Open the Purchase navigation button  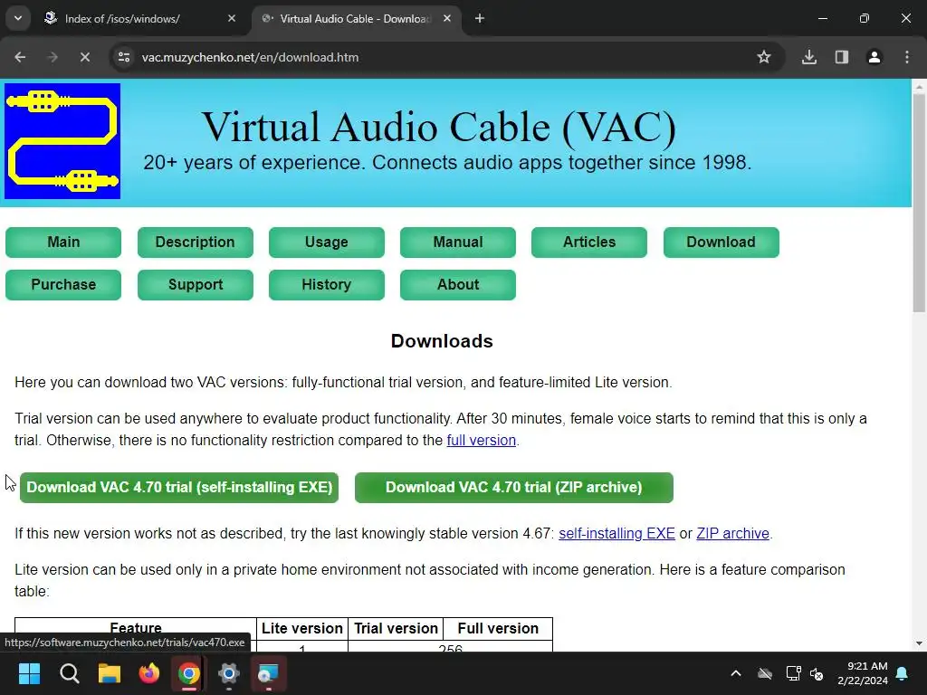(x=63, y=285)
